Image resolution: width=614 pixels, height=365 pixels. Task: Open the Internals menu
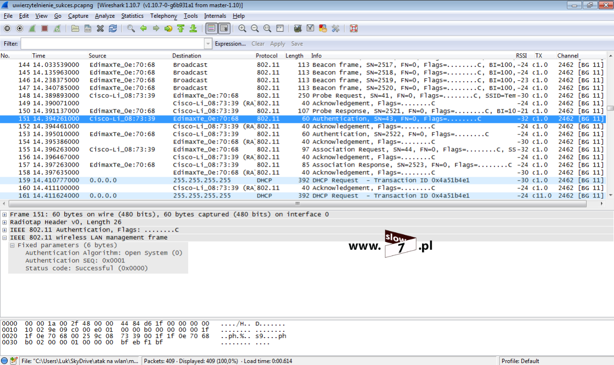click(x=215, y=16)
